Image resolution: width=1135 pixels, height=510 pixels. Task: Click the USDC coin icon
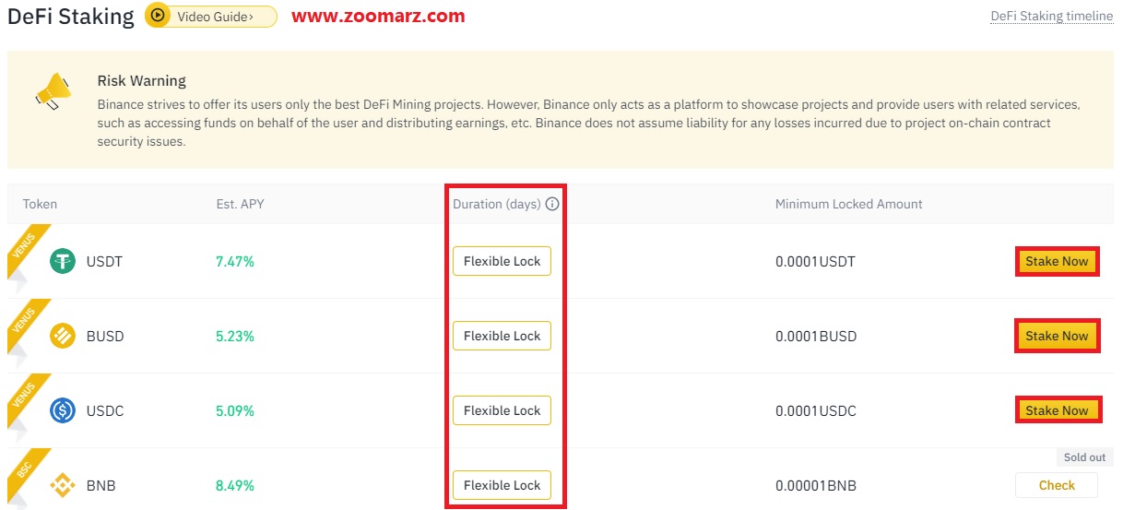tap(63, 410)
